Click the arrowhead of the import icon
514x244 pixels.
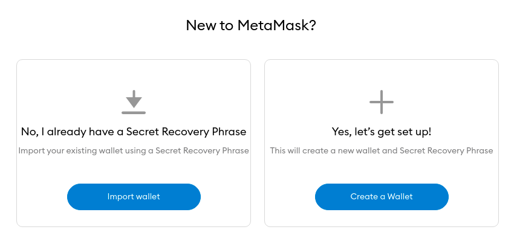pyautogui.click(x=134, y=101)
